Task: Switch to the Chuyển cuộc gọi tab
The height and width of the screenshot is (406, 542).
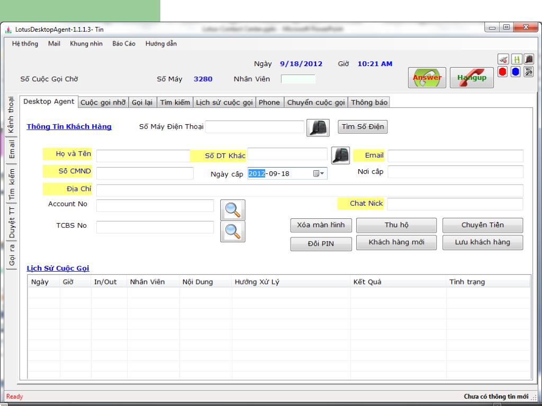Action: tap(316, 103)
